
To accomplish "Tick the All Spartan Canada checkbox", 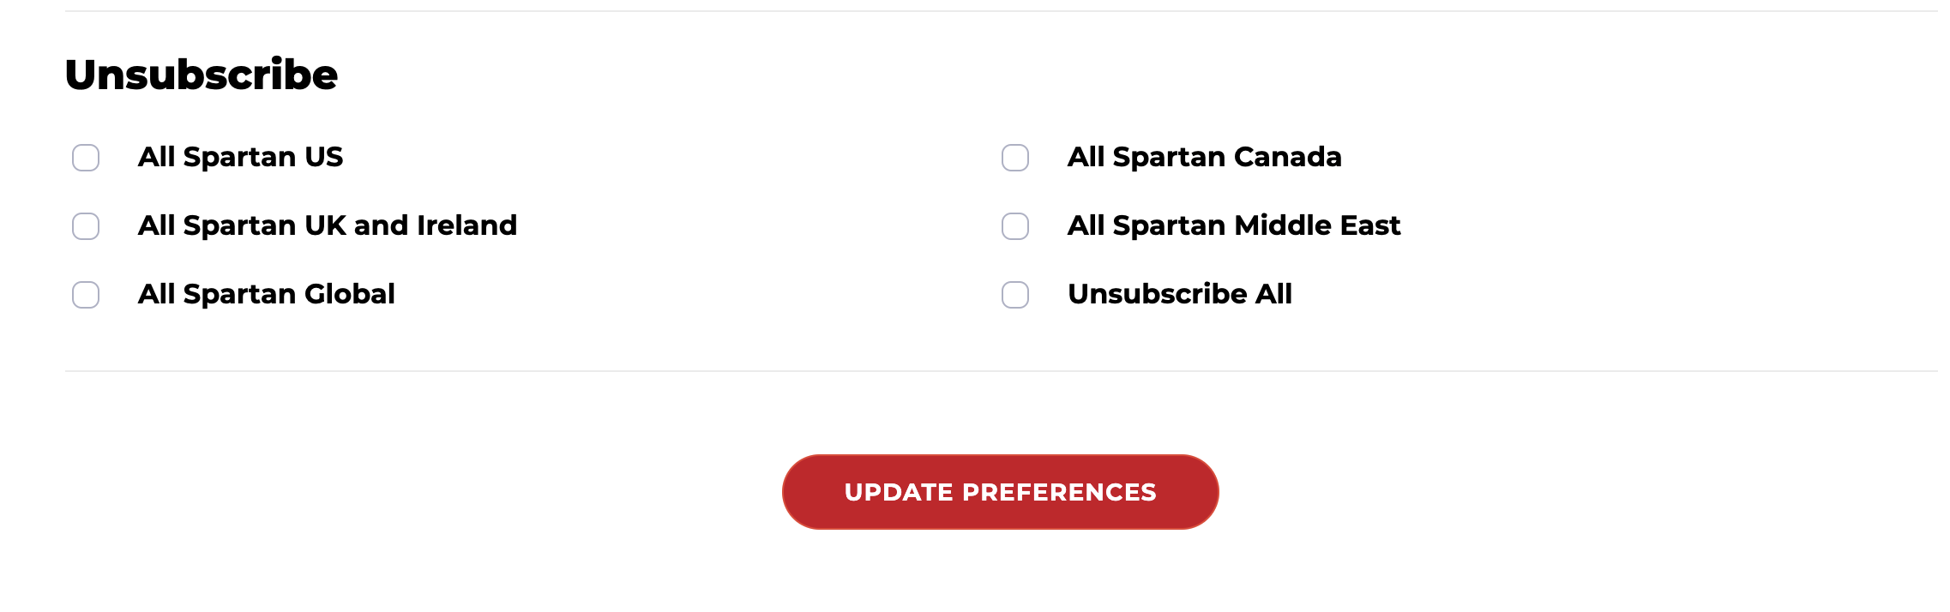I will coord(1015,158).
